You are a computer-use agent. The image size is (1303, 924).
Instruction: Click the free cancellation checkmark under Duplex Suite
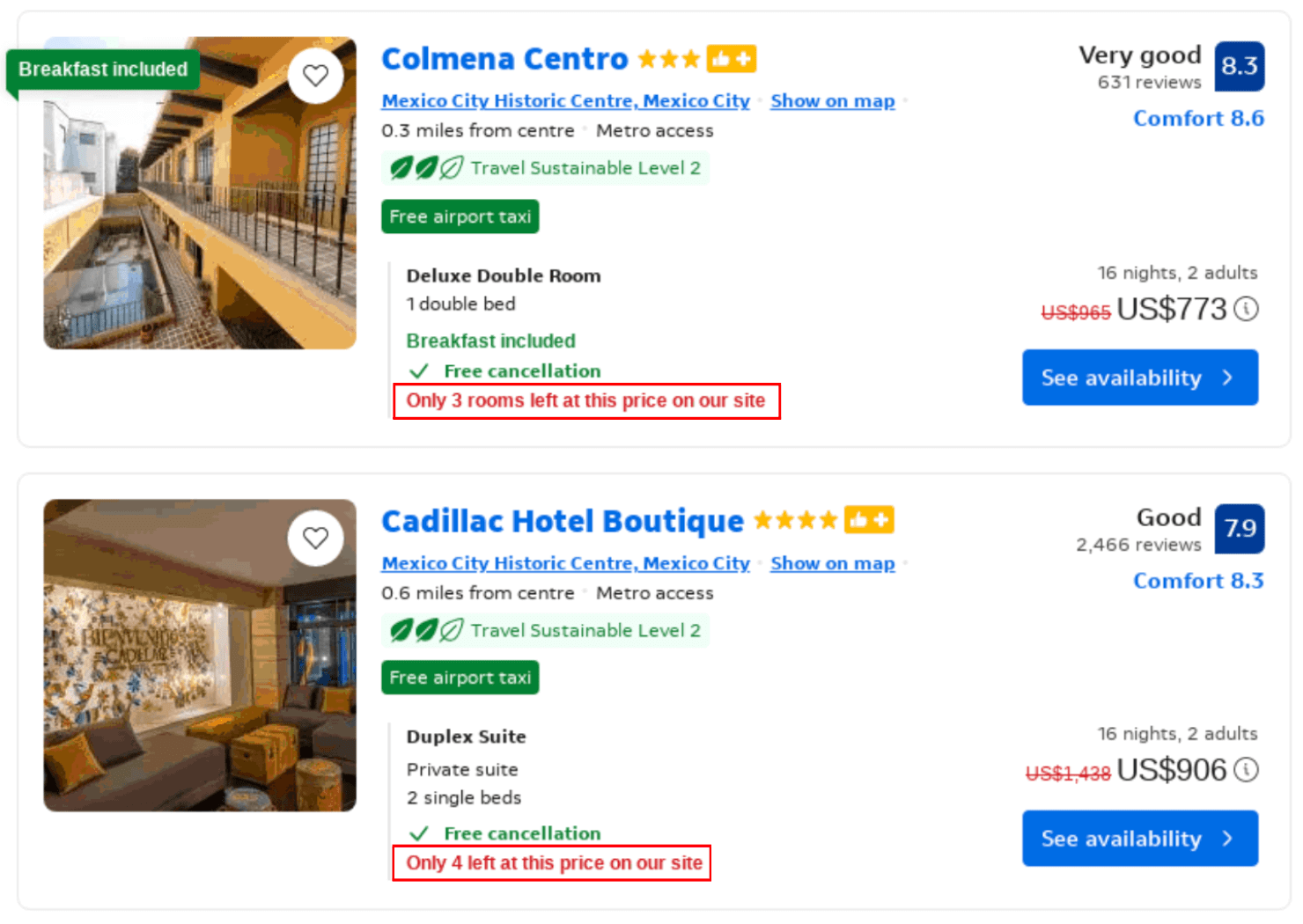[x=421, y=832]
